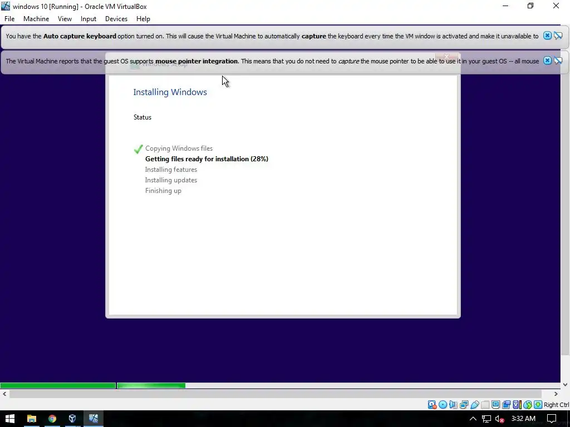Close the Windows Setup dialog

point(446,56)
